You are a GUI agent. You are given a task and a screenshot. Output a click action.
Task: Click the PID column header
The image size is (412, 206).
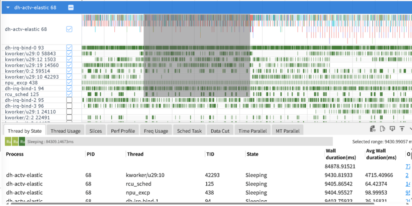click(x=91, y=154)
